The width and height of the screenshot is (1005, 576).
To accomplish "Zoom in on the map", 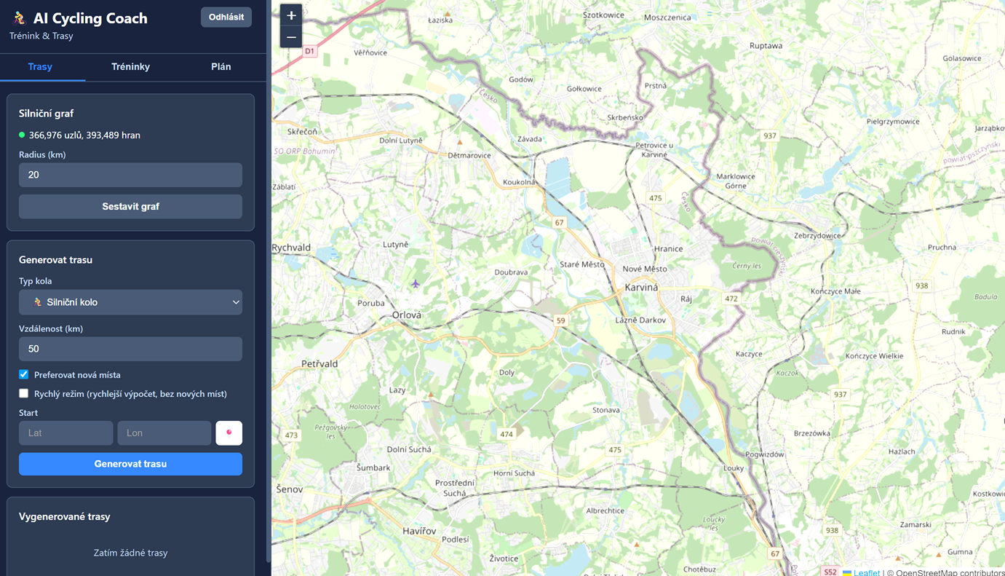I will click(x=291, y=15).
